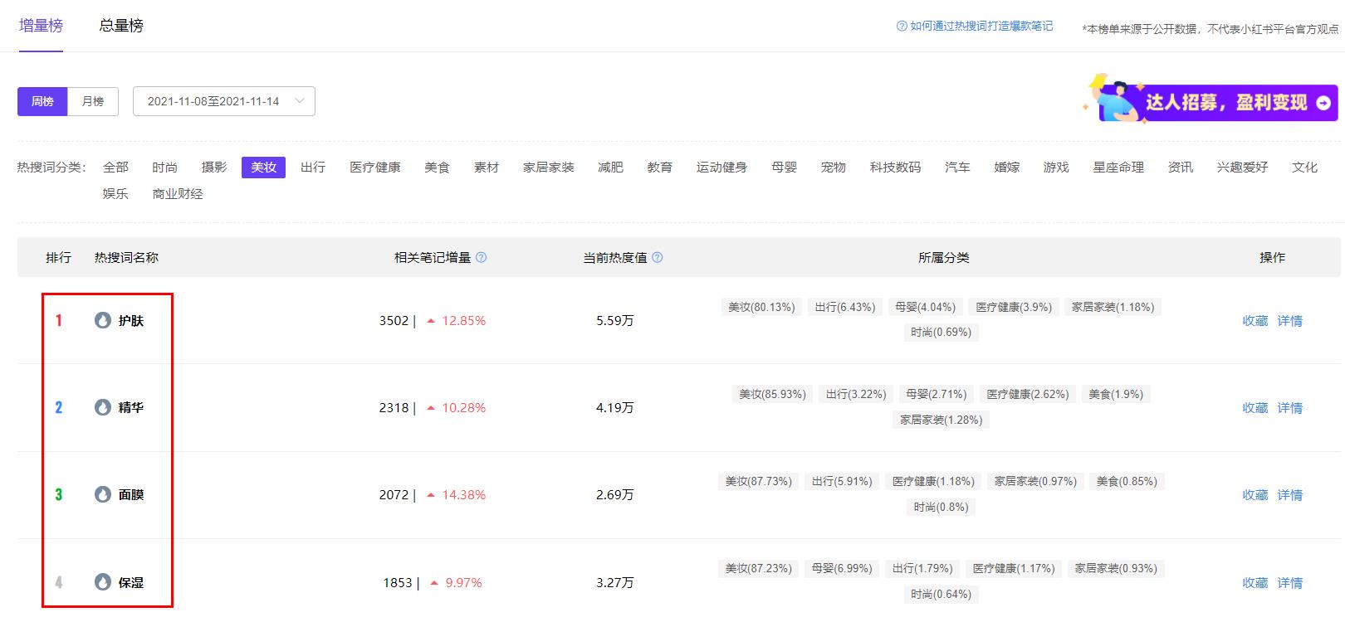Filter hot words by 婚嫁
The height and width of the screenshot is (622, 1345).
click(1007, 168)
